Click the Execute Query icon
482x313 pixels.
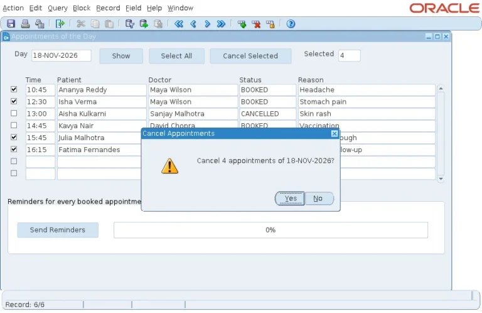click(144, 24)
